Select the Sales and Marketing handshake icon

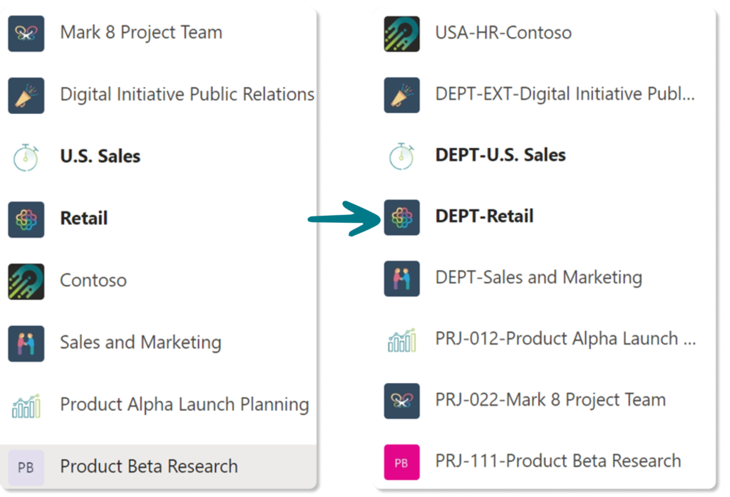coord(26,342)
